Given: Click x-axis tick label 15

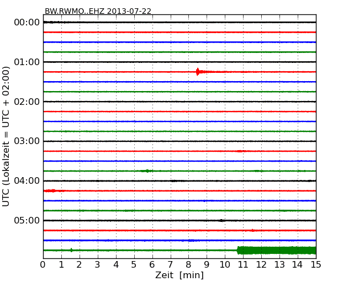Looking at the screenshot, I should [x=316, y=265].
